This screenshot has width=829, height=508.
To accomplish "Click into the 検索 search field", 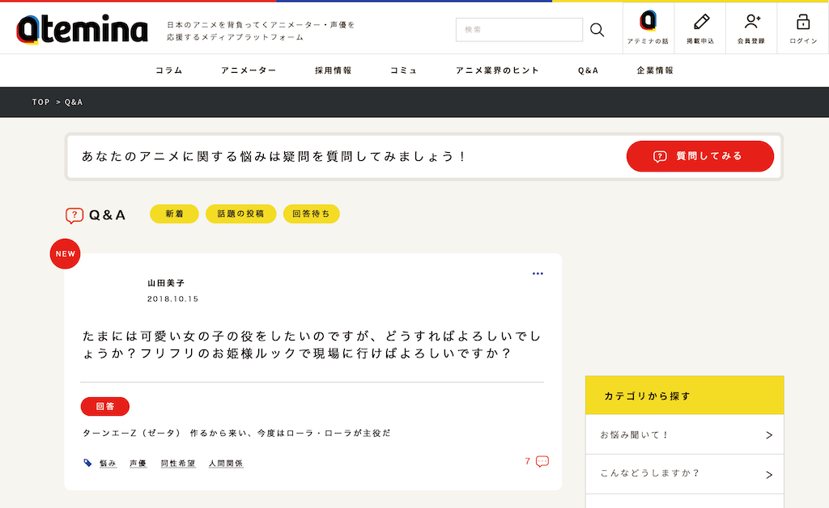I will [518, 30].
